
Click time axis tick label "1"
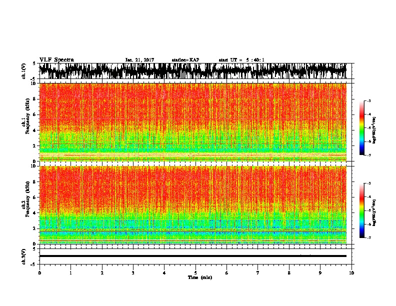click(x=70, y=273)
